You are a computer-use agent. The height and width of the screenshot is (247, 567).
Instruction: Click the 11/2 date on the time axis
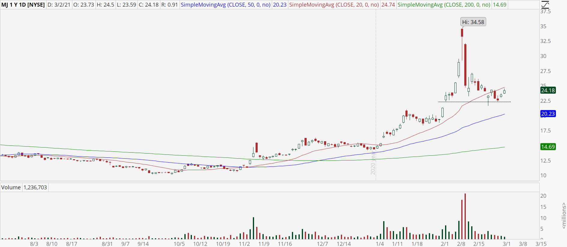click(x=244, y=244)
